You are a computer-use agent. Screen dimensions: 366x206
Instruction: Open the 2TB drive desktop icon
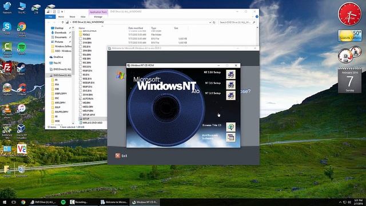click(x=36, y=9)
